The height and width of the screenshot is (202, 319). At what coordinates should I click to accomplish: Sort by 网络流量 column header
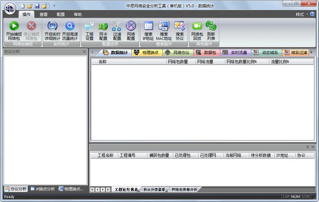(211, 62)
